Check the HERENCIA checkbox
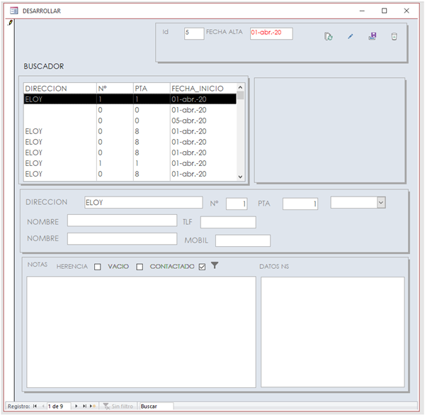425x415 pixels. 98,267
